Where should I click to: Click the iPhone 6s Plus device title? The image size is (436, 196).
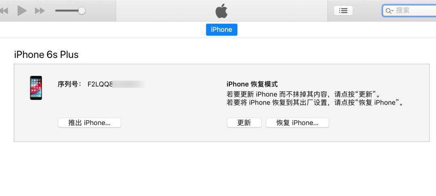click(46, 55)
